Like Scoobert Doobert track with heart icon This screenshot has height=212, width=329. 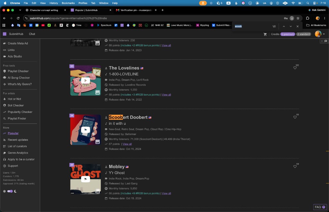295,117
